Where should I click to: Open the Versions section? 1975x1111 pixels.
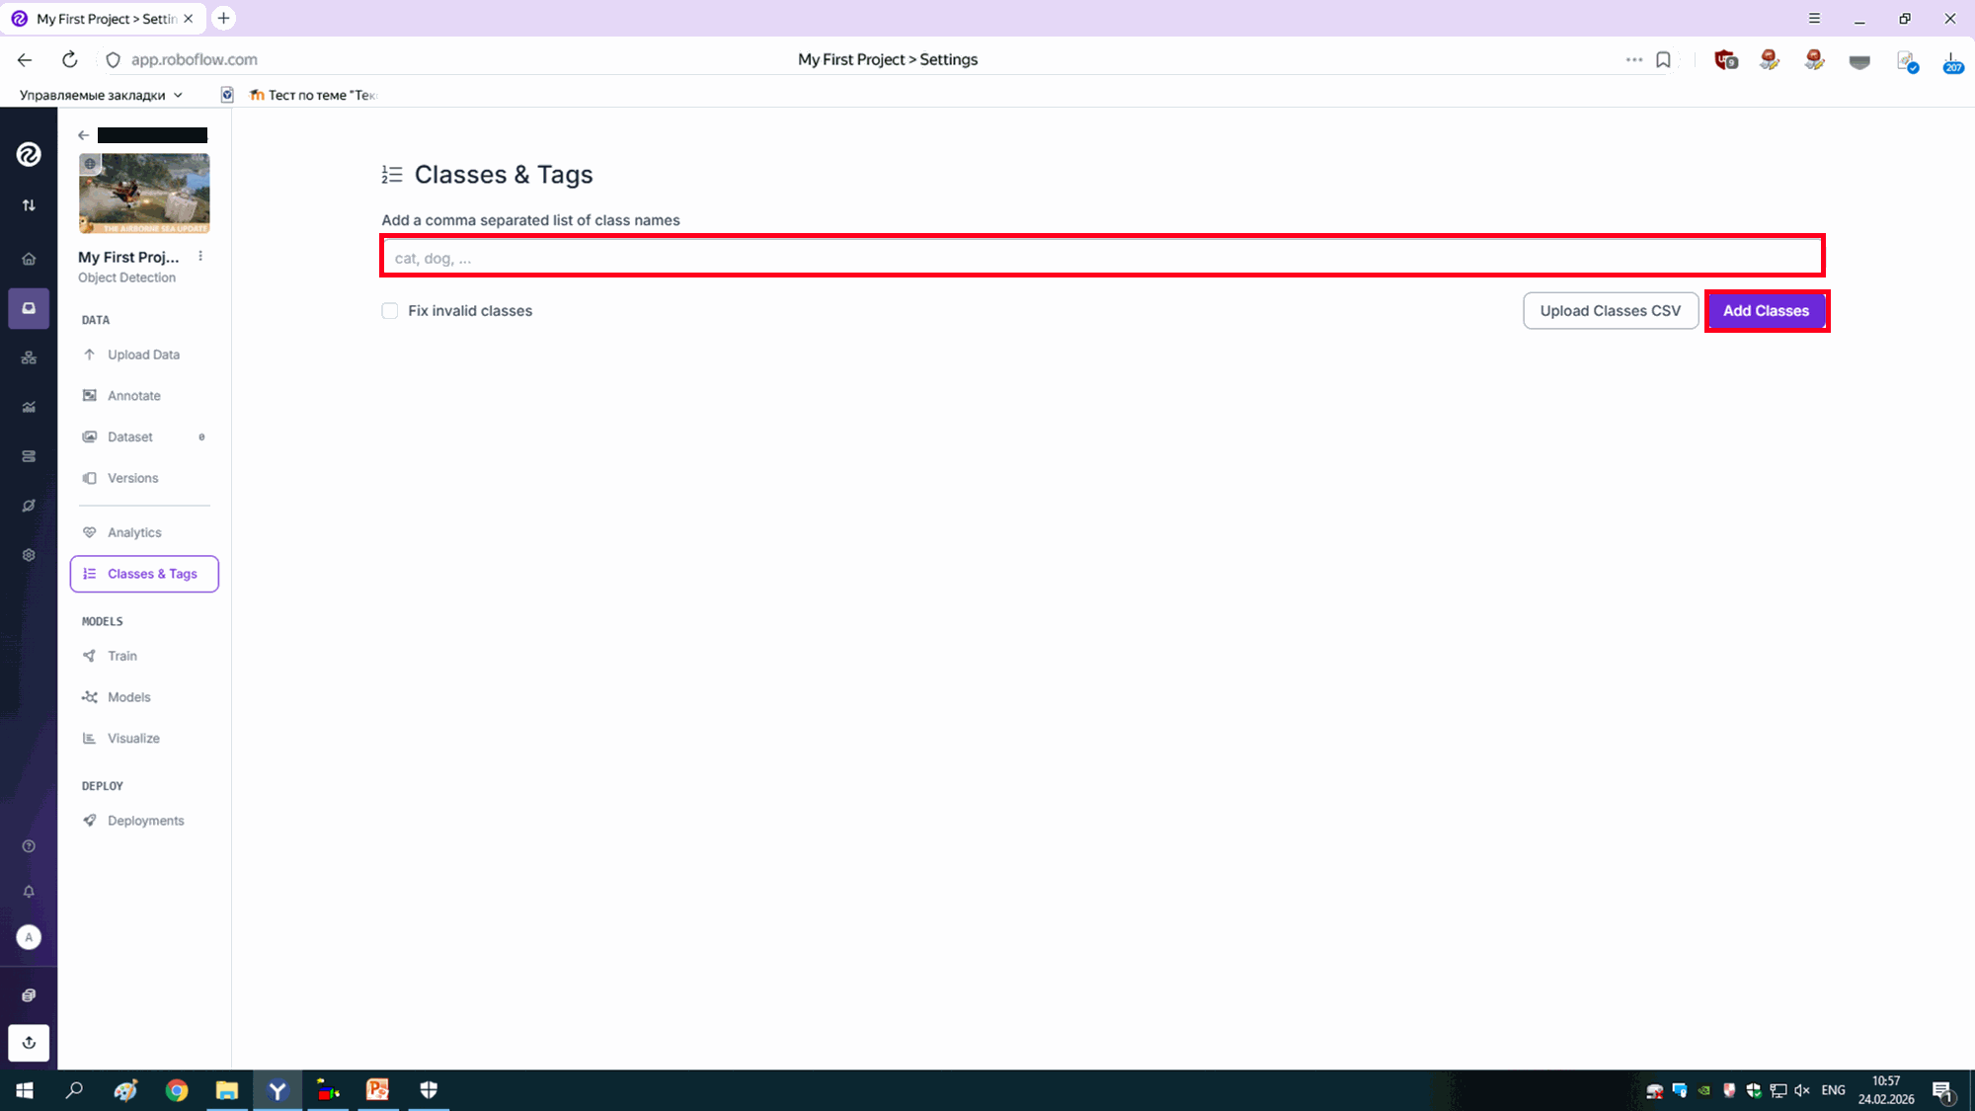click(144, 478)
